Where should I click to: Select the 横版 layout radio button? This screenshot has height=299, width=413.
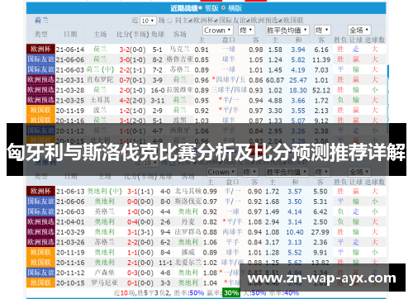[x=223, y=8]
